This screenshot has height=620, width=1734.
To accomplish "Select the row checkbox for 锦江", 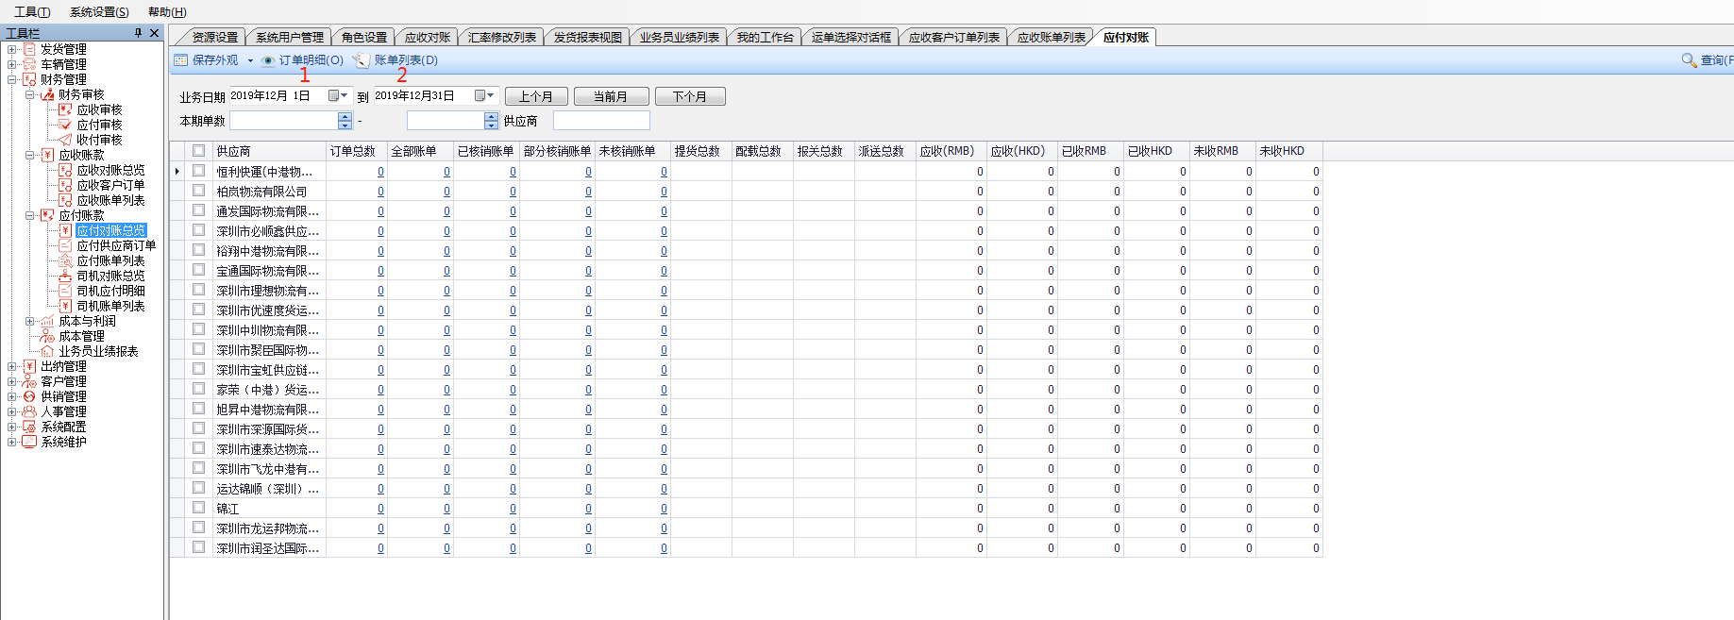I will point(198,508).
